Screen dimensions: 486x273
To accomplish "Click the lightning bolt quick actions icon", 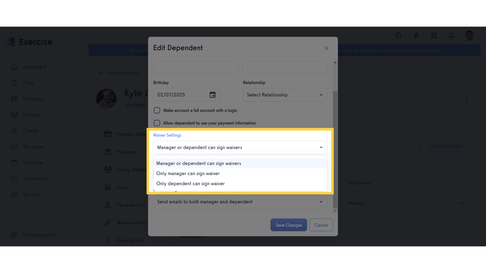I will (x=416, y=35).
